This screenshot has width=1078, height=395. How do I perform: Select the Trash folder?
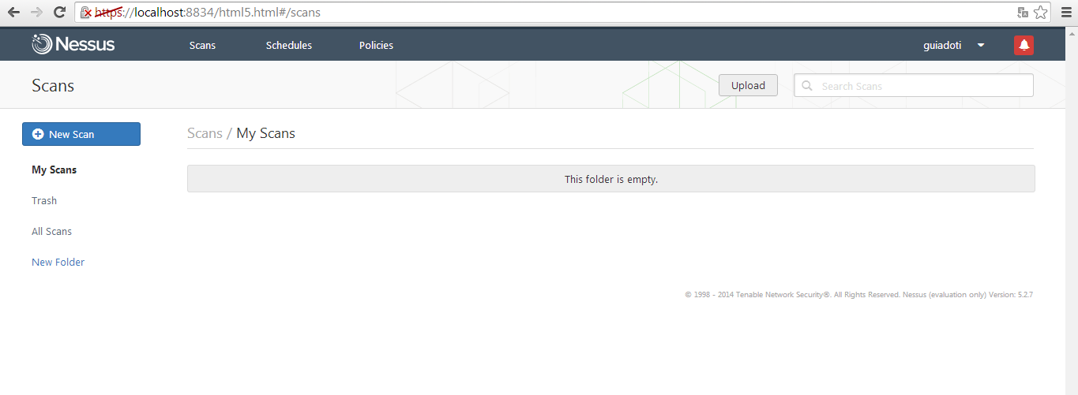click(44, 200)
